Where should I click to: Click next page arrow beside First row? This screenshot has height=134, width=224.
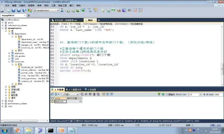[201, 94]
